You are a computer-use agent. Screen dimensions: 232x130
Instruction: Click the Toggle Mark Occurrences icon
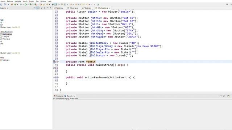(x=56, y=4)
